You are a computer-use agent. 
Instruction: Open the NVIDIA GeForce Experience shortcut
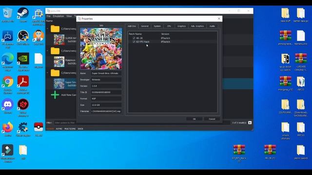tap(23, 62)
